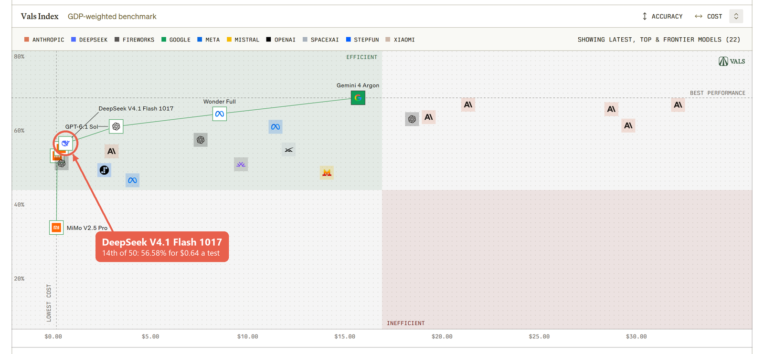The image size is (764, 354).
Task: Click the Vals Index title
Action: click(40, 16)
